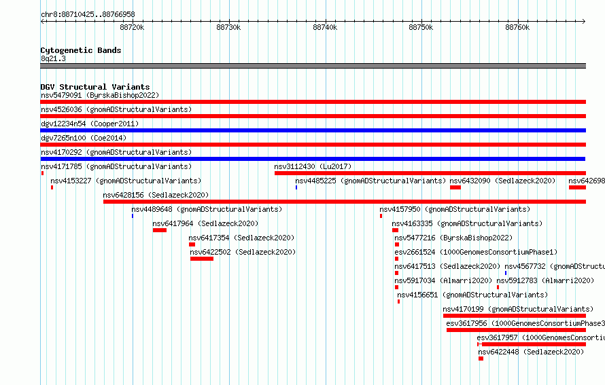Select the nsv4567732 variant label

click(555, 266)
